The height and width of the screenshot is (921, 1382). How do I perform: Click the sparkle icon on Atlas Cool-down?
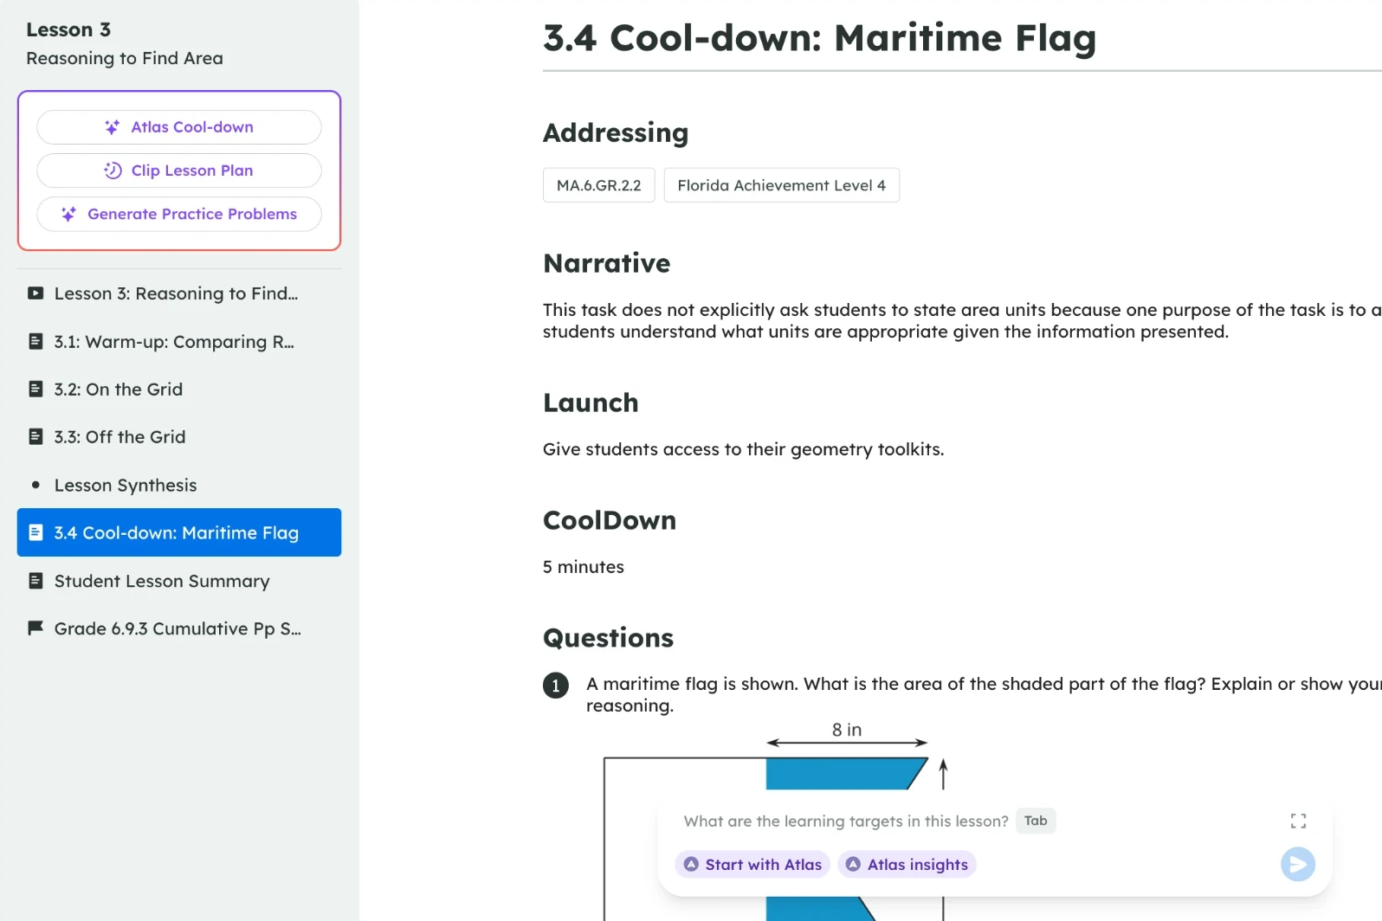[112, 127]
